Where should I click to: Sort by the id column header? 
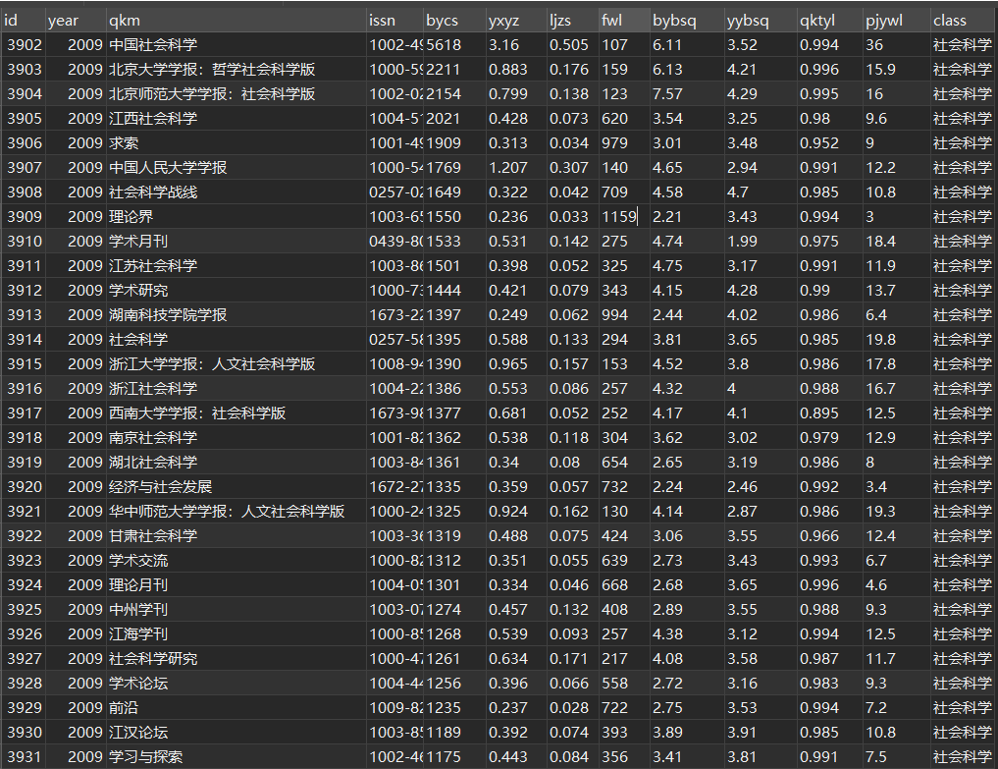click(23, 21)
